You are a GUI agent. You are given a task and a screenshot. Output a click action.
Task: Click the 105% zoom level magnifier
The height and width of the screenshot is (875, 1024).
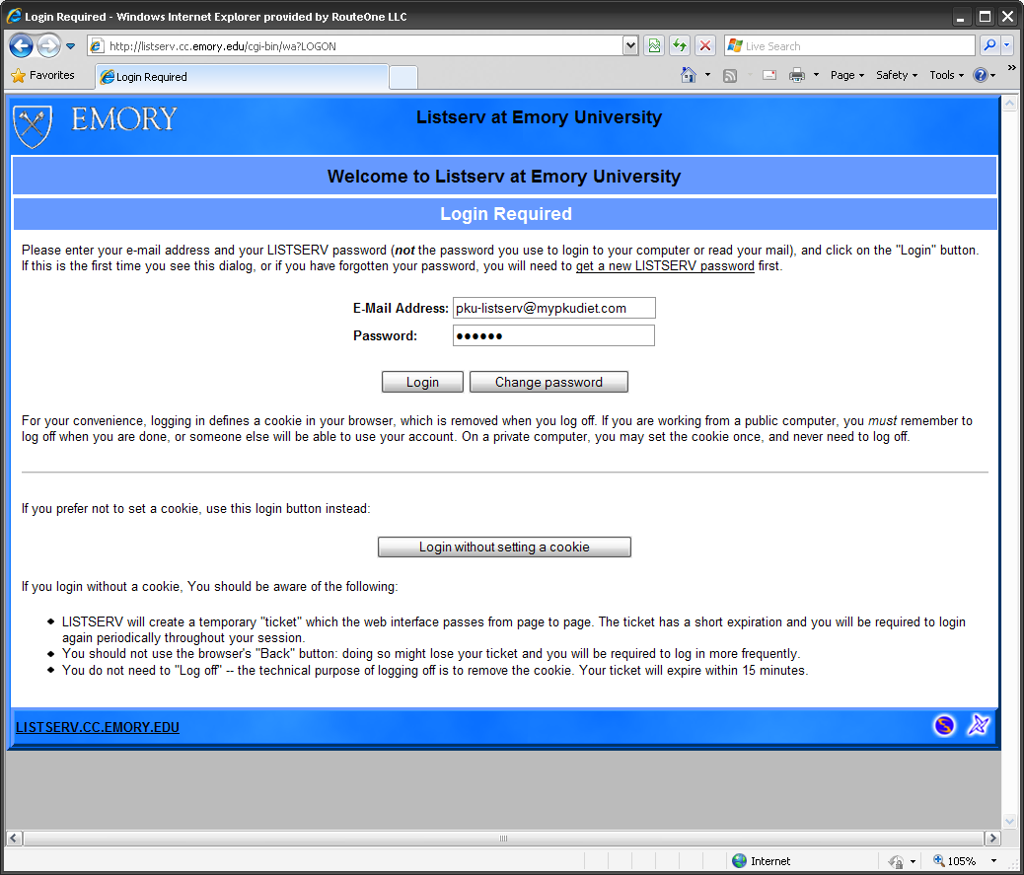(x=939, y=860)
